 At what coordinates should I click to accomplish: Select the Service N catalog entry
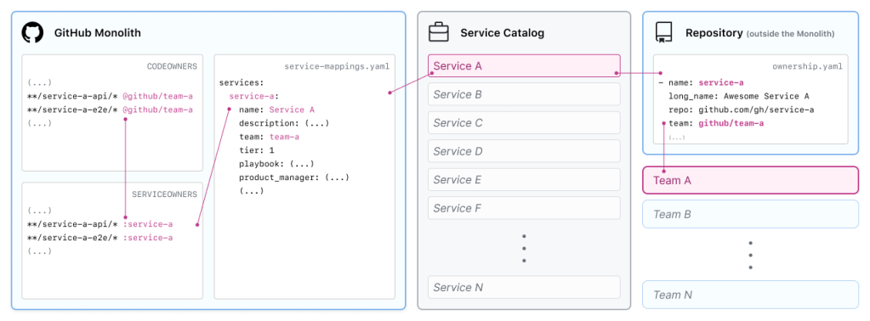click(x=524, y=287)
